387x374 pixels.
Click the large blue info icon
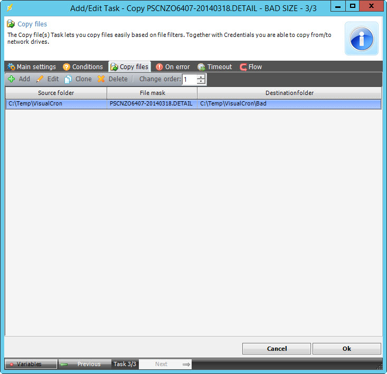click(362, 39)
